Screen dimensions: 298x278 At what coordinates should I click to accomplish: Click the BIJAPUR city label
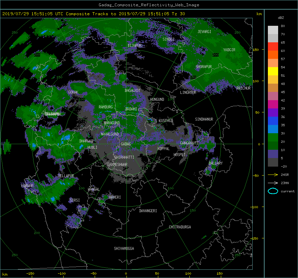click(134, 46)
